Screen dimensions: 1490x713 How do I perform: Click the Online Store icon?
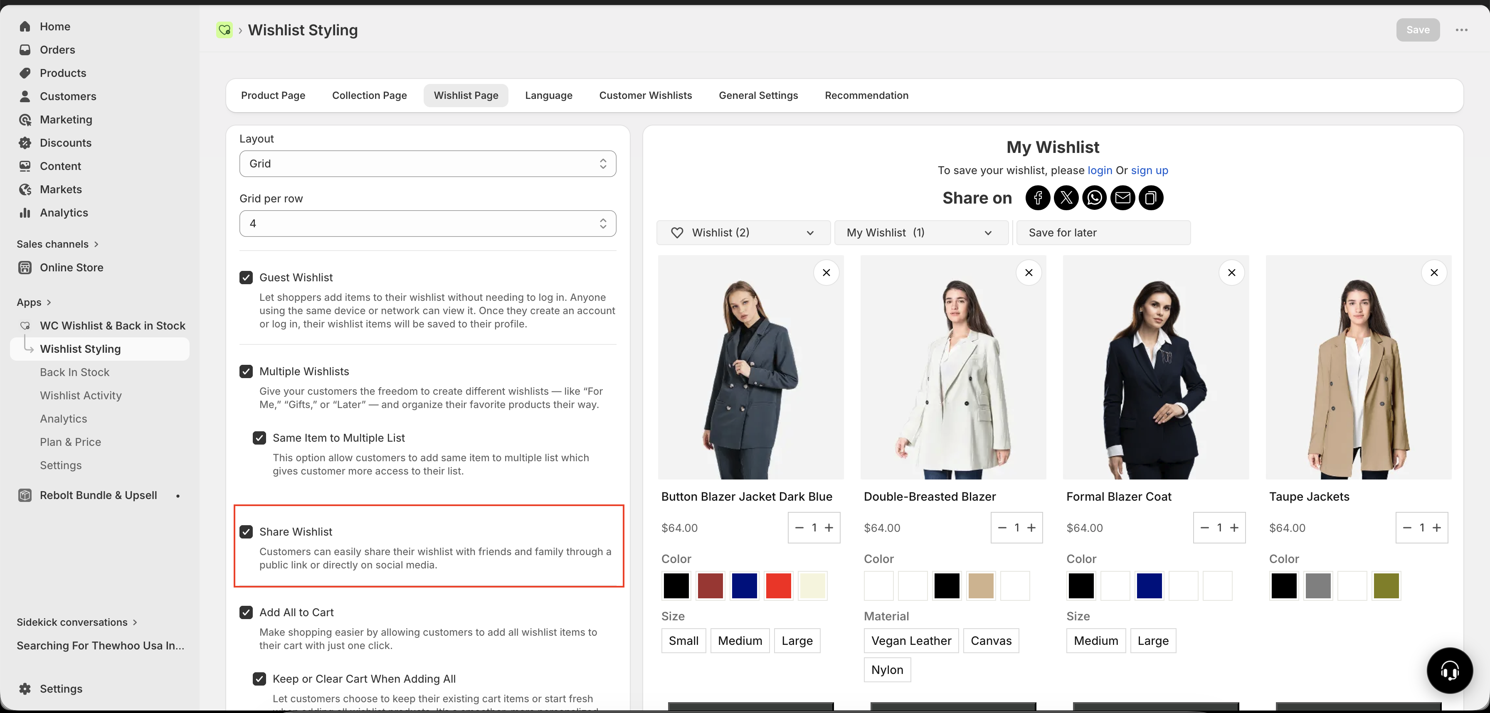click(x=25, y=268)
